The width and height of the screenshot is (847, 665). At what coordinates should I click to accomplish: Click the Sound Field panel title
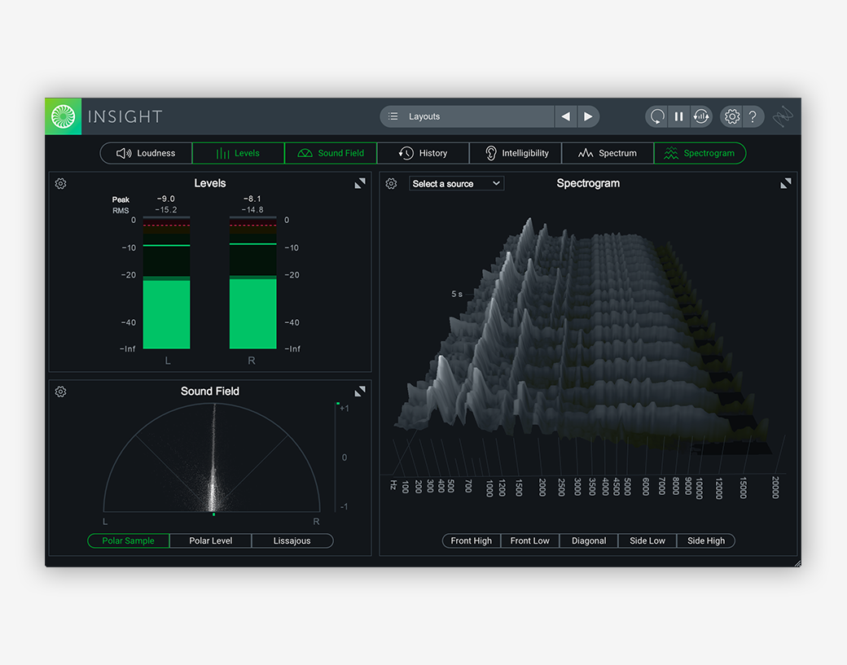(210, 392)
